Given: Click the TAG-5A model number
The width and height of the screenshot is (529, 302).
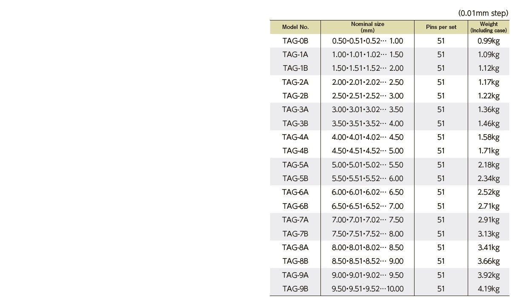Looking at the screenshot, I should (x=295, y=165).
